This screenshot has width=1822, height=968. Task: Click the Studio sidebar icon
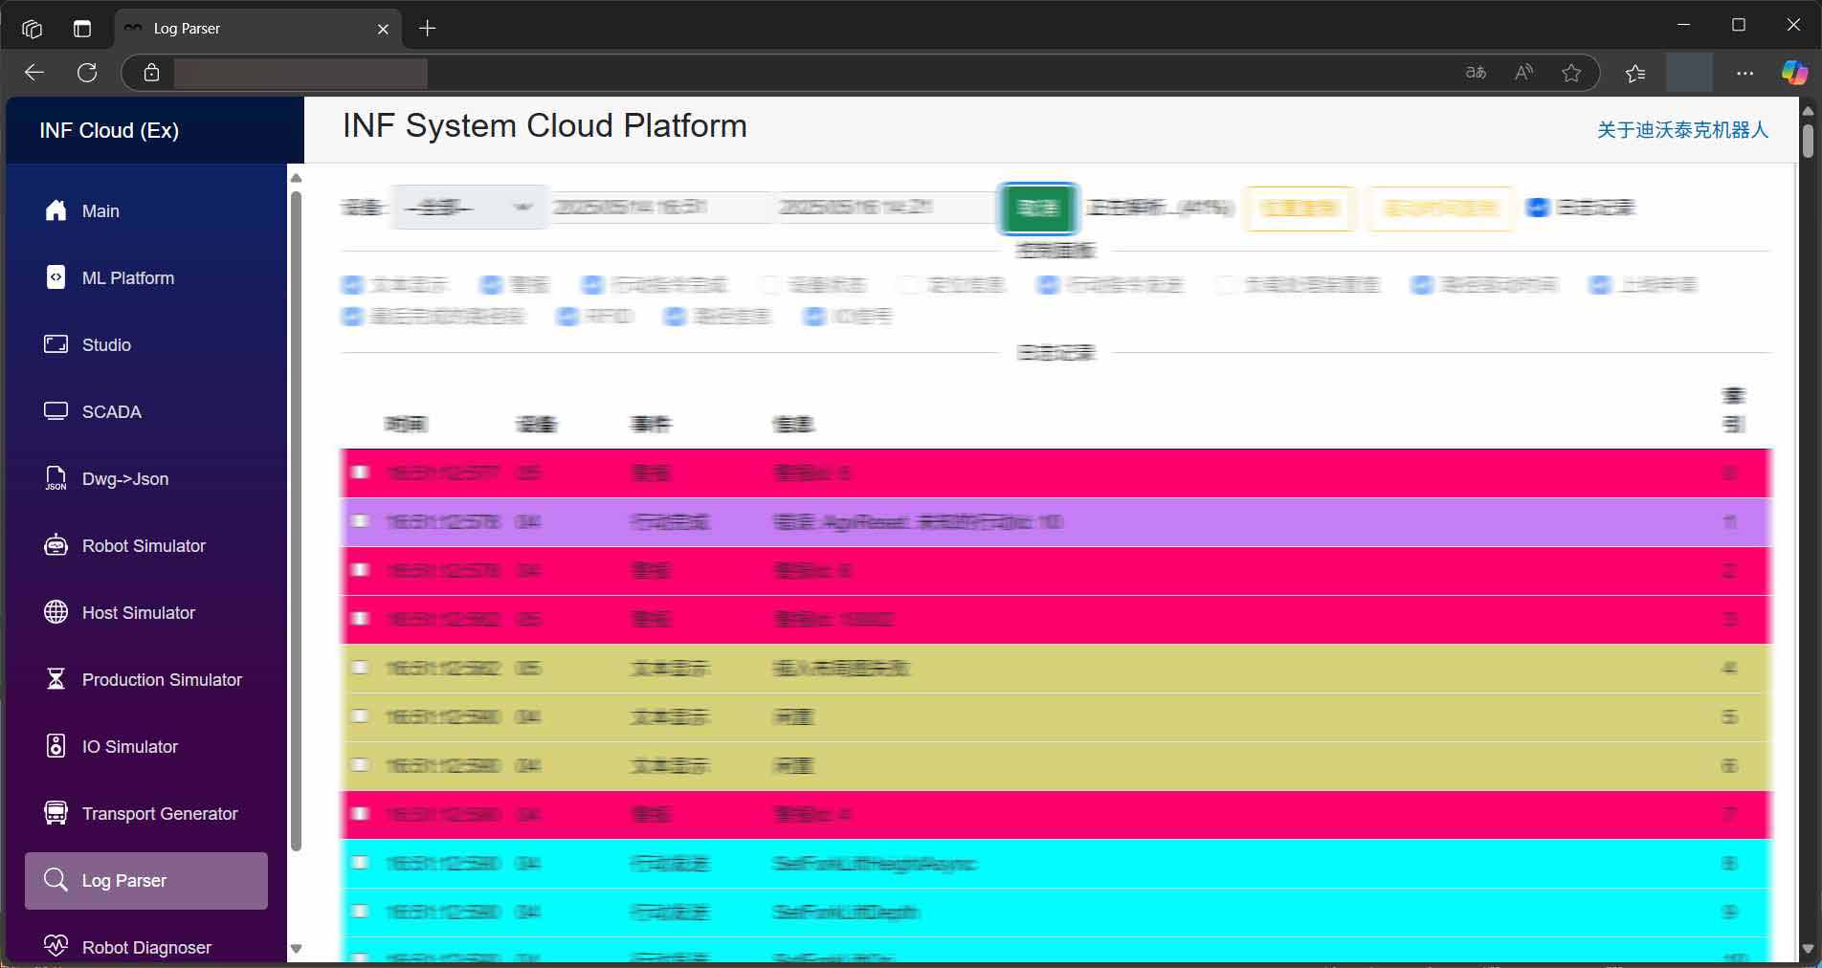point(56,344)
